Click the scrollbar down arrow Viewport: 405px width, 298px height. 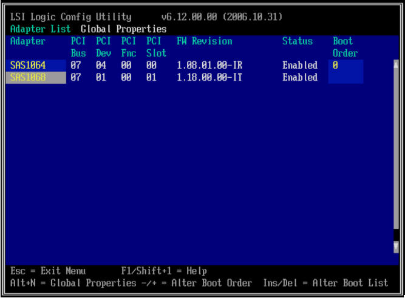click(396, 246)
